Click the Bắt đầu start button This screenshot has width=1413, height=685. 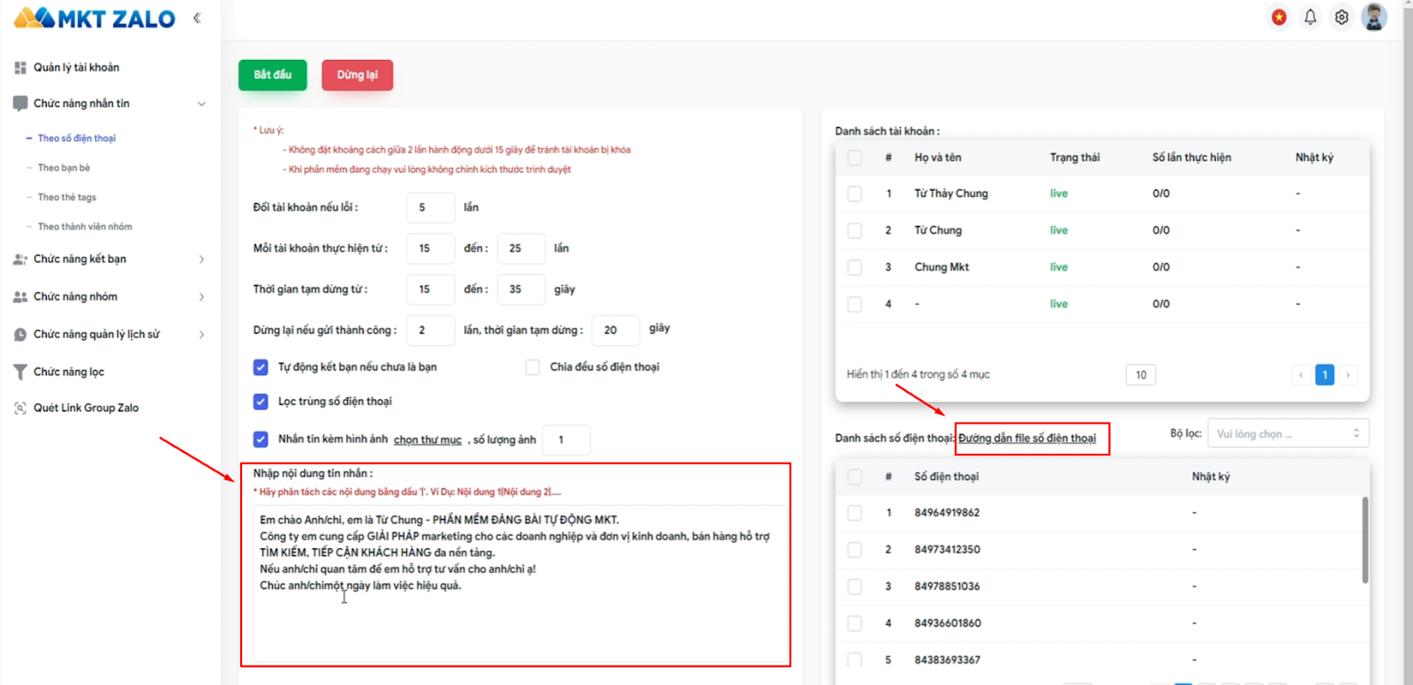[273, 75]
